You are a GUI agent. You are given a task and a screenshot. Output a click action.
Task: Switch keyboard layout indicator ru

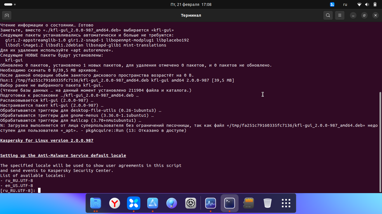click(x=345, y=4)
